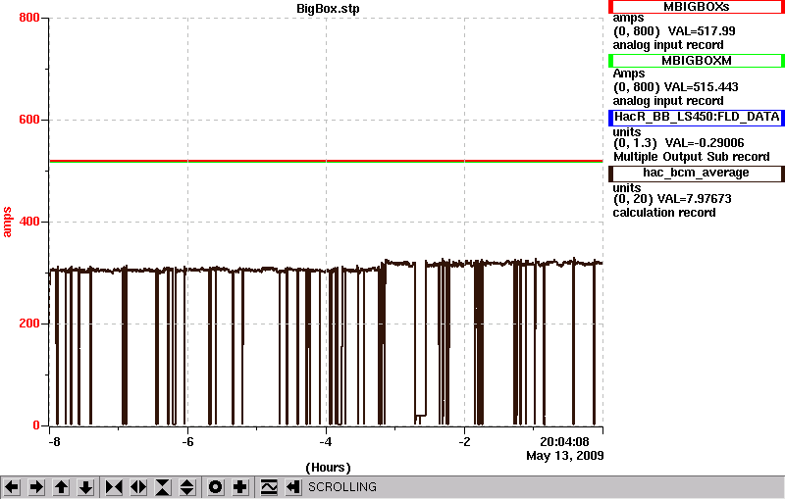Screen dimensions: 785x499
Task: Zoom in vertically using the hourglass icon
Action: 163,487
